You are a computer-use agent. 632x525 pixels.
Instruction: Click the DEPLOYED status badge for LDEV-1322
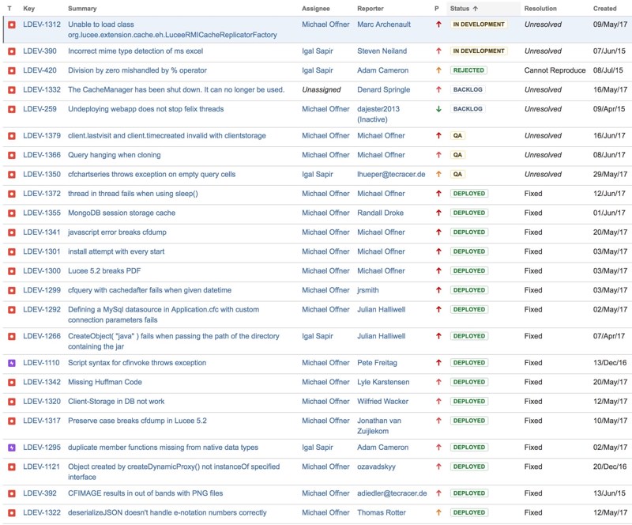pos(468,512)
